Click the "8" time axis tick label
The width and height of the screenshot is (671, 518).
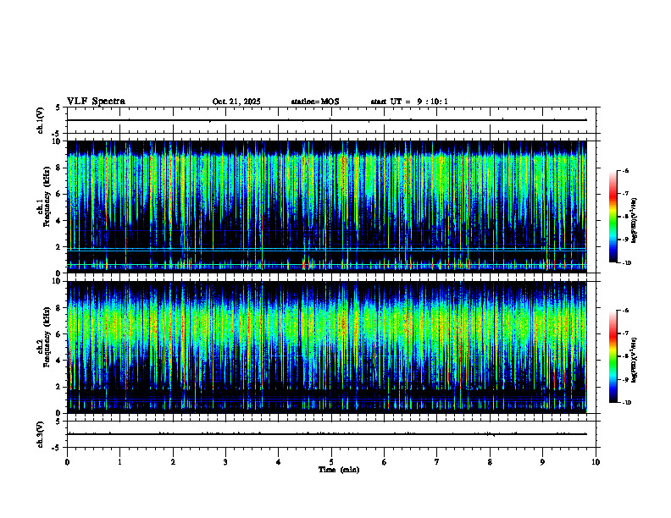click(490, 462)
